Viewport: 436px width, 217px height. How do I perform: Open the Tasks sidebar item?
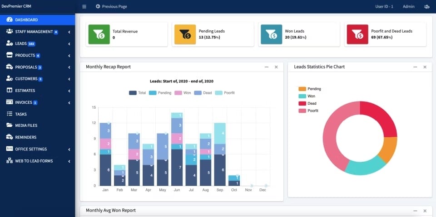pyautogui.click(x=21, y=114)
